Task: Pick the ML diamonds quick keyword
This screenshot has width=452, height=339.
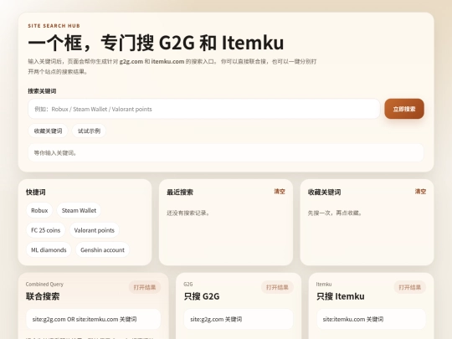Action: (x=49, y=250)
